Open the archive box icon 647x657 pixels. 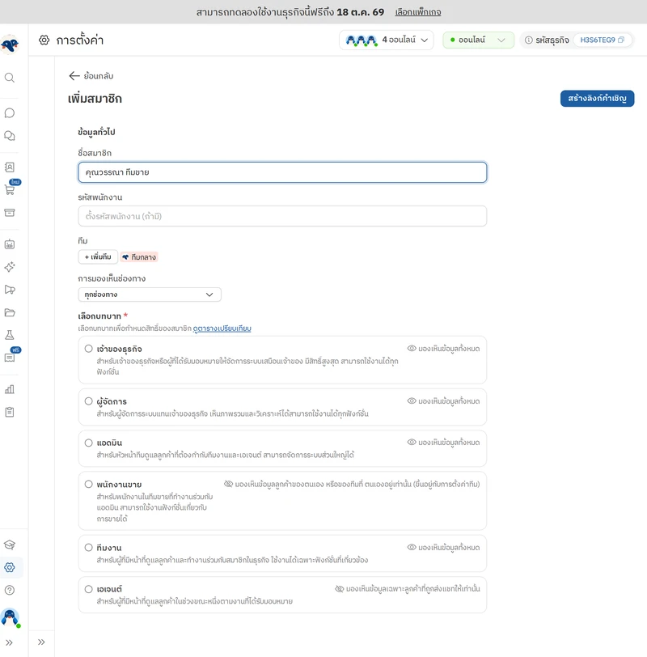coord(10,213)
